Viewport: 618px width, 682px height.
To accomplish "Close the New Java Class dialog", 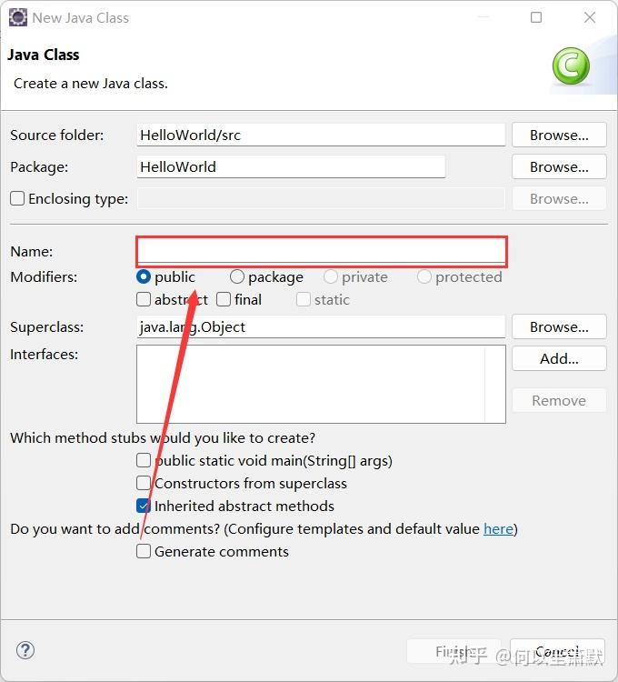I will [x=589, y=17].
